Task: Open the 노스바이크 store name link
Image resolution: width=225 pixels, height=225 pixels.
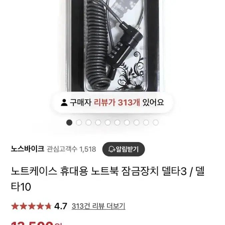Action: 27,149
